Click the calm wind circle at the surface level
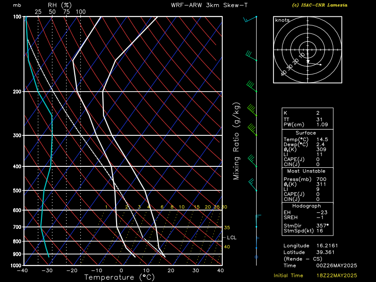The width and height of the screenshot is (376, 282). click(256, 257)
